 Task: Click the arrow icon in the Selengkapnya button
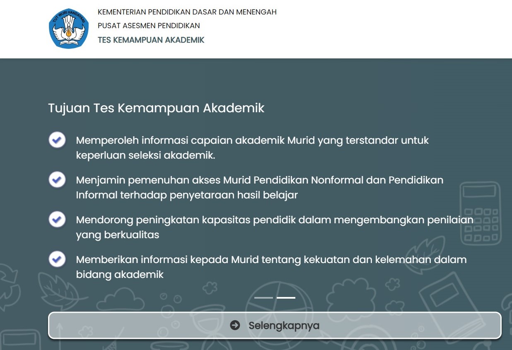click(x=235, y=326)
